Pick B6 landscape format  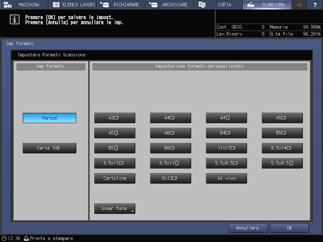click(x=171, y=148)
